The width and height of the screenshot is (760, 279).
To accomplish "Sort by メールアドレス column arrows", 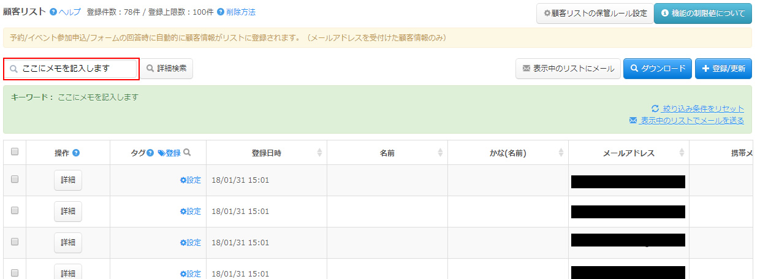I will pyautogui.click(x=681, y=153).
